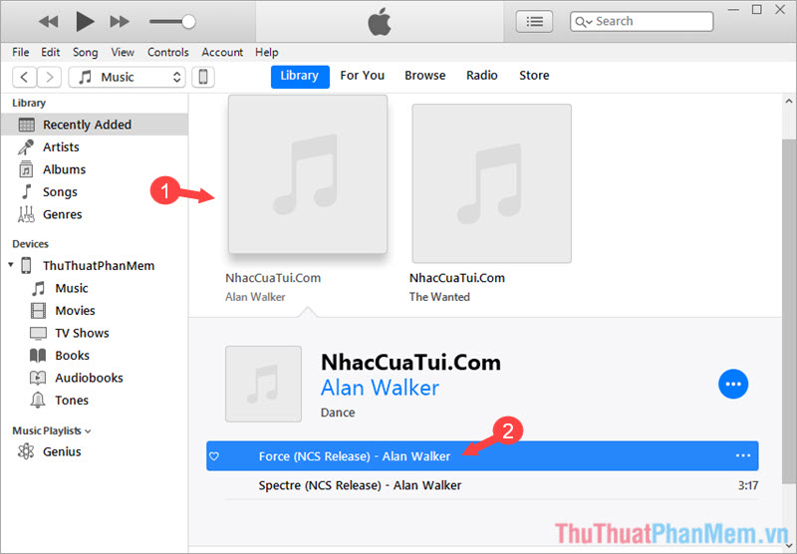Skip forward to next track

tap(120, 21)
